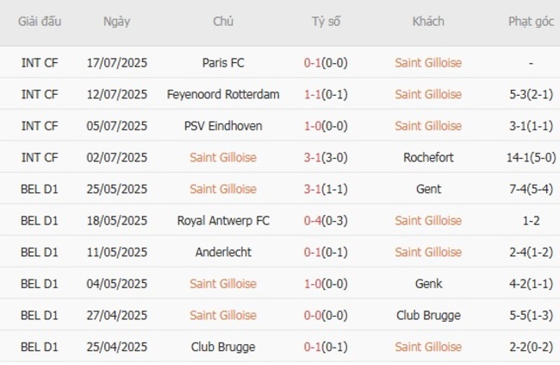Click the 0-4 score against Royal Antwerp
Image resolution: width=560 pixels, height=365 pixels.
point(313,221)
